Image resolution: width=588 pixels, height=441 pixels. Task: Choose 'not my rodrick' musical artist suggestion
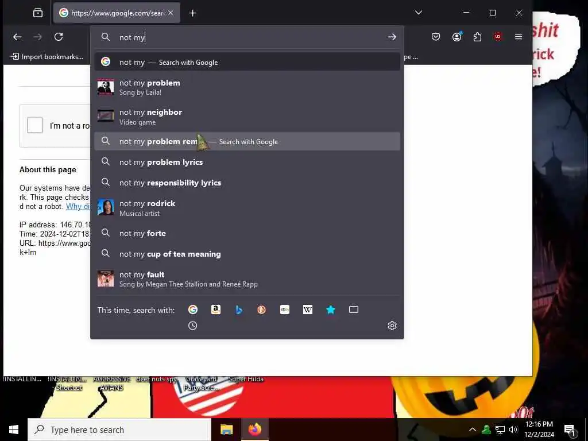click(247, 208)
